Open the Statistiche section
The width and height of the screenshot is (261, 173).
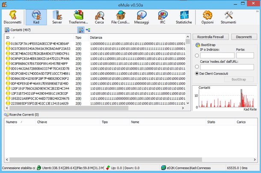coord(184,17)
